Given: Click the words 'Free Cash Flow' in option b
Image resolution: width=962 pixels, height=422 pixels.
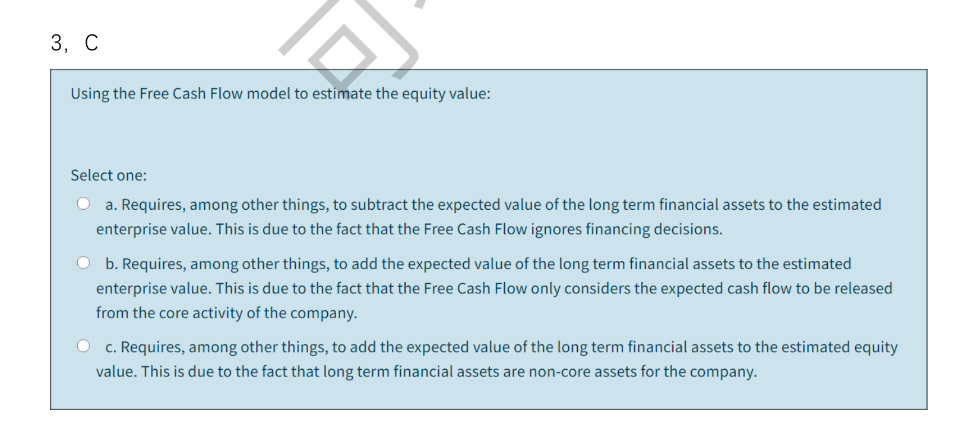Looking at the screenshot, I should pyautogui.click(x=474, y=288).
